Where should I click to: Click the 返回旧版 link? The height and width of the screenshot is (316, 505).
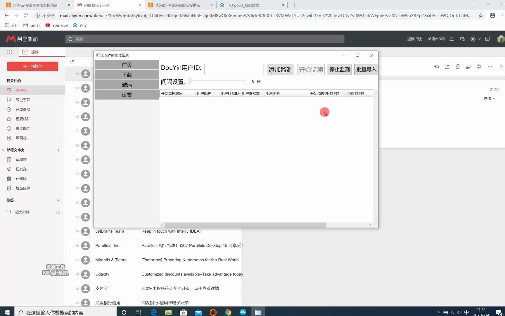pyautogui.click(x=414, y=39)
